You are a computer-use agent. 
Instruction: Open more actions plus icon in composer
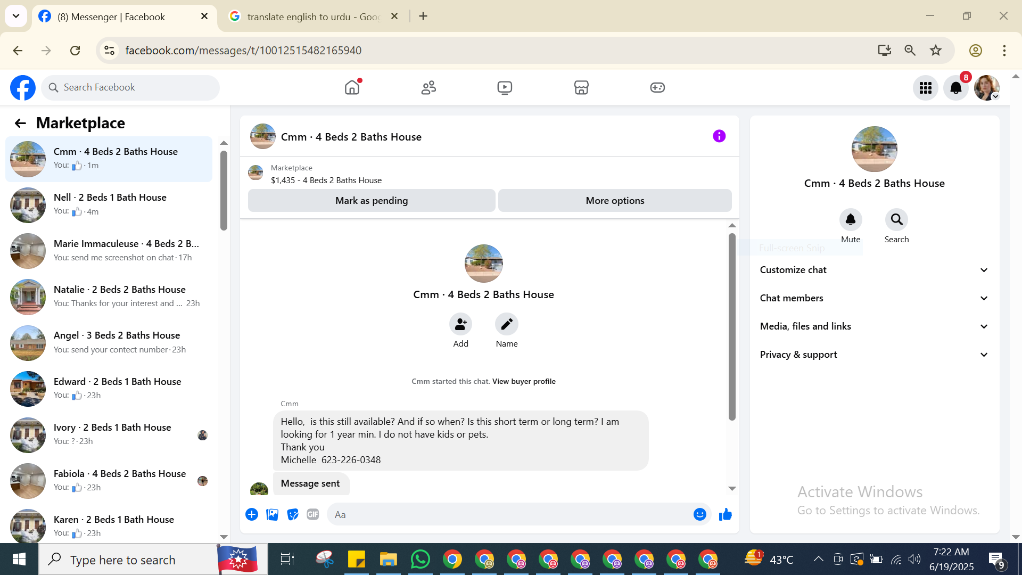tap(252, 514)
